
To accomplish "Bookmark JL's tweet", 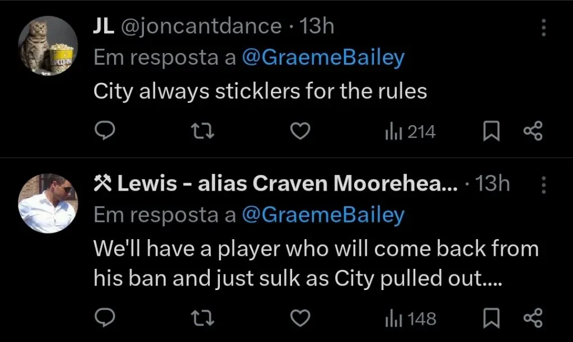I will (490, 131).
